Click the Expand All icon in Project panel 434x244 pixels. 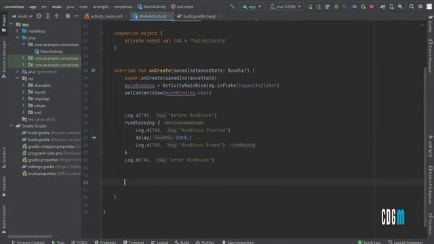47,16
